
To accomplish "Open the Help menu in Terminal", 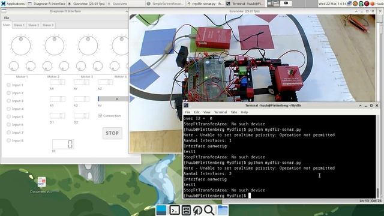I will pos(244,112).
